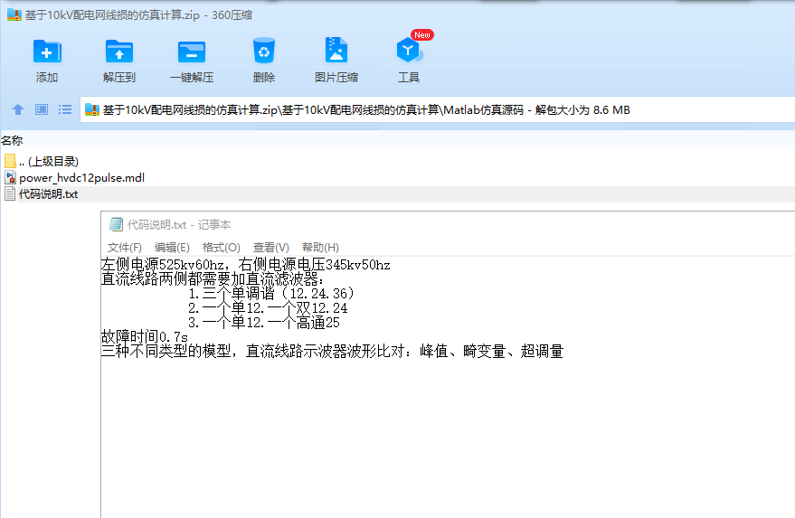Click the parent directory folder icon

(10, 161)
